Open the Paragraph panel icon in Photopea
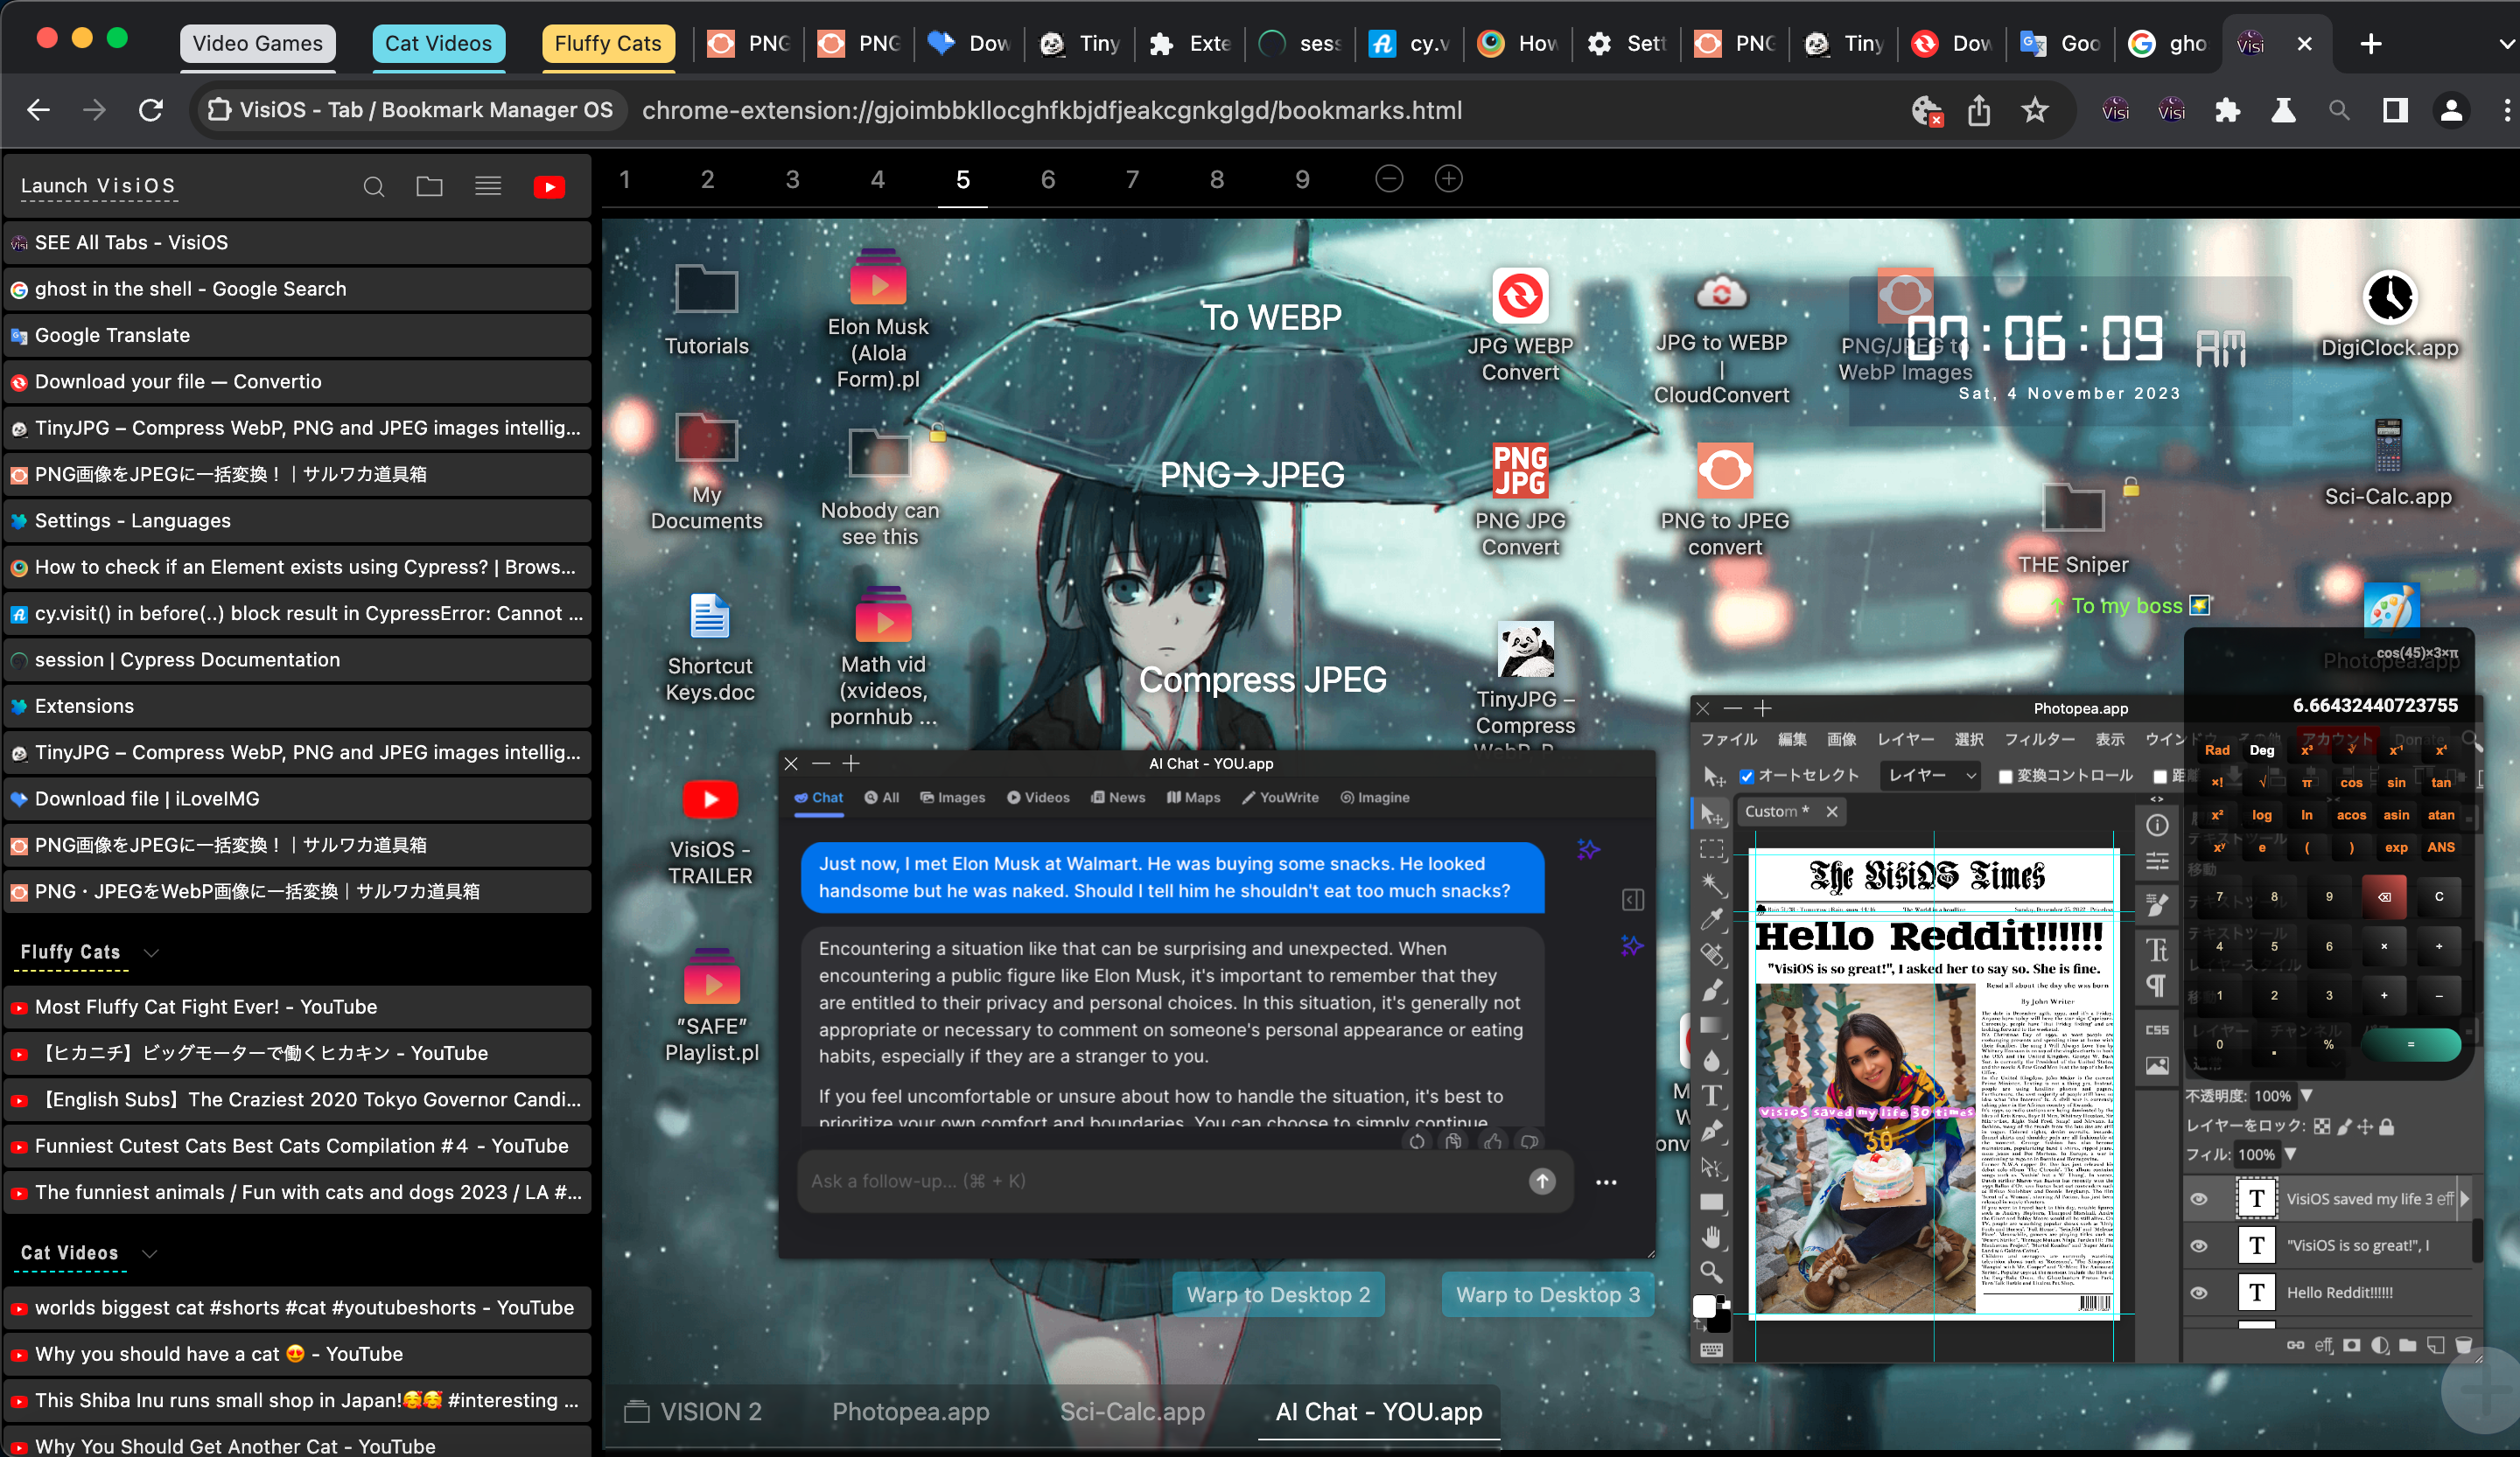Image resolution: width=2520 pixels, height=1457 pixels. [2157, 986]
